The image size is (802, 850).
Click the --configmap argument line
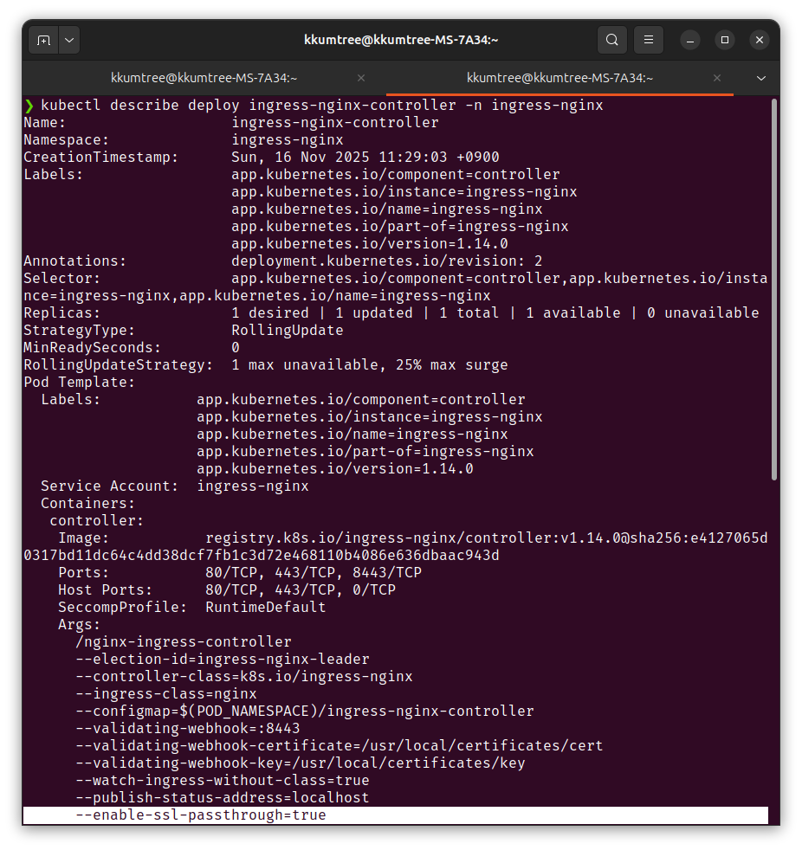point(305,711)
